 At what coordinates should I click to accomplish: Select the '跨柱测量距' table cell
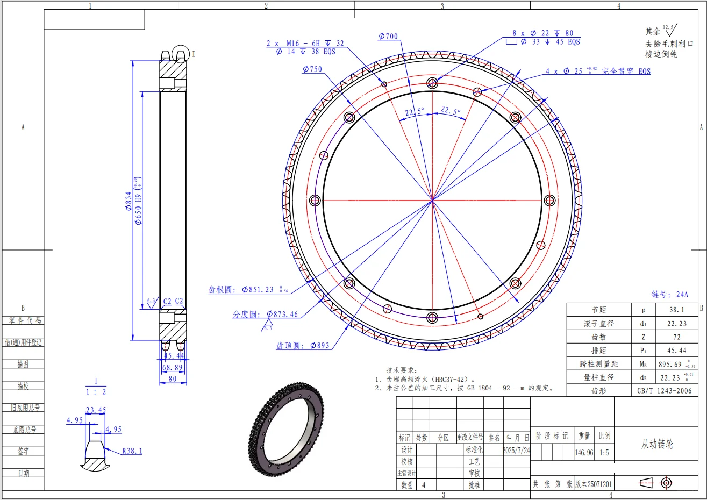tap(598, 364)
